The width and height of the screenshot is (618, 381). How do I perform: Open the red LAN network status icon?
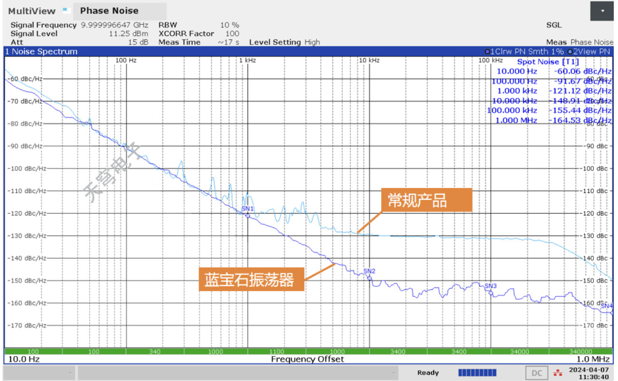tap(558, 373)
